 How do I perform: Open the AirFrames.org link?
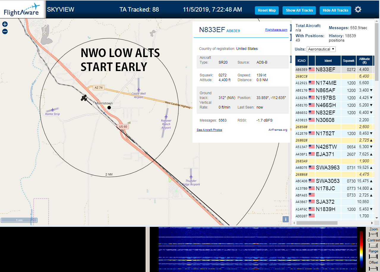pyautogui.click(x=278, y=130)
